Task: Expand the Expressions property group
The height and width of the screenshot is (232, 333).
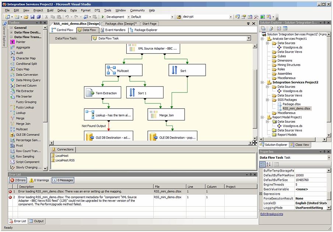Action: click(x=261, y=194)
